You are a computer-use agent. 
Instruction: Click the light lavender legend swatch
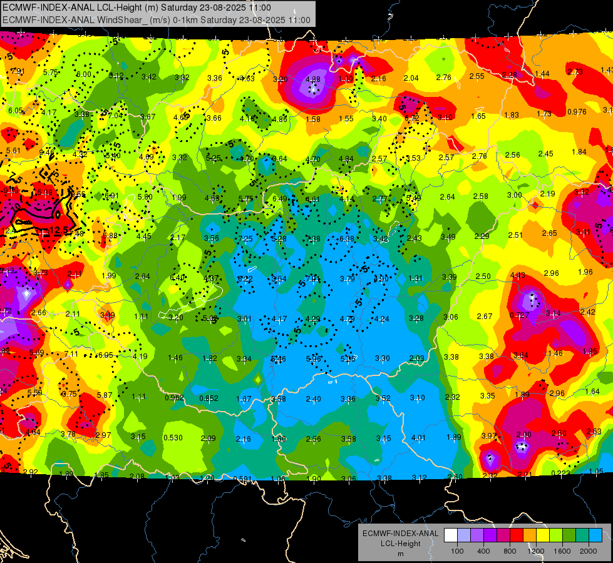pyautogui.click(x=463, y=535)
